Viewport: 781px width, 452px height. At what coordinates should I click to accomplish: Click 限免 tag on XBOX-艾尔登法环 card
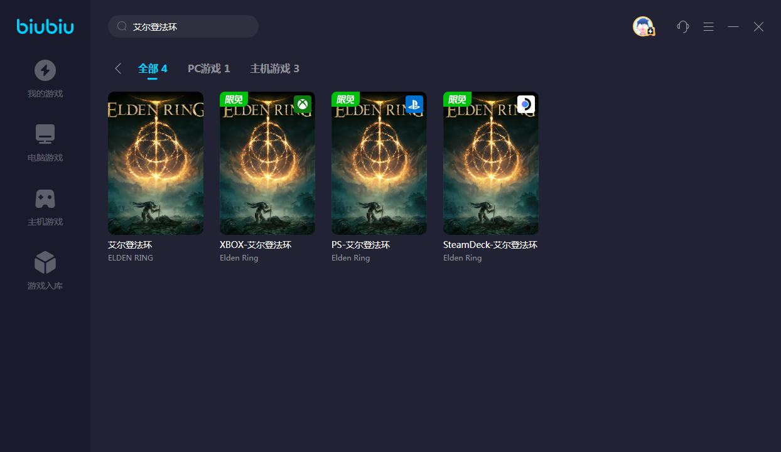pos(234,99)
